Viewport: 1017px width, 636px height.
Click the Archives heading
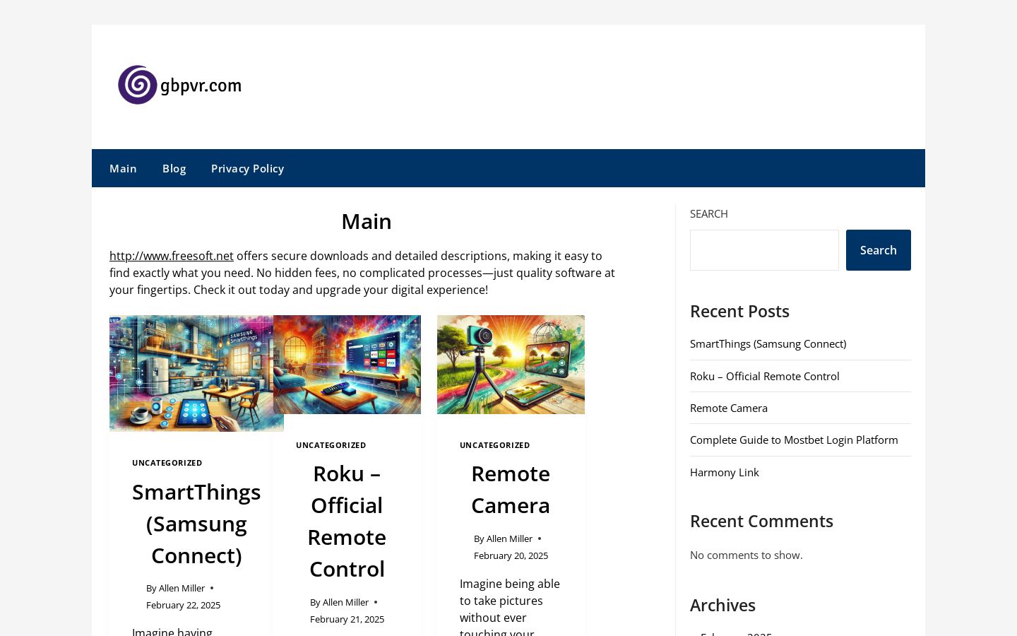coord(722,605)
